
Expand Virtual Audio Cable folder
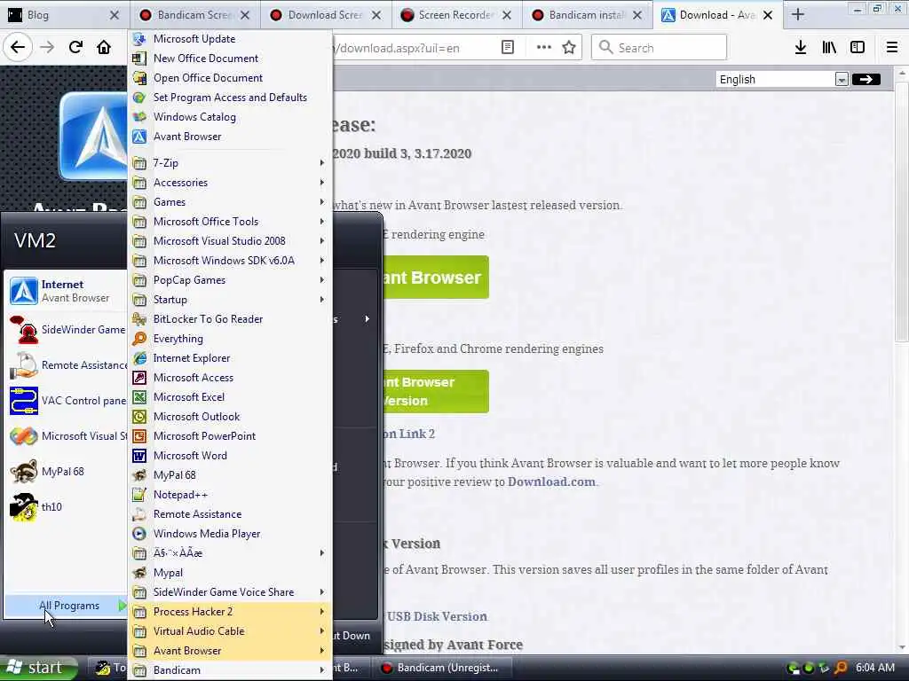230,631
